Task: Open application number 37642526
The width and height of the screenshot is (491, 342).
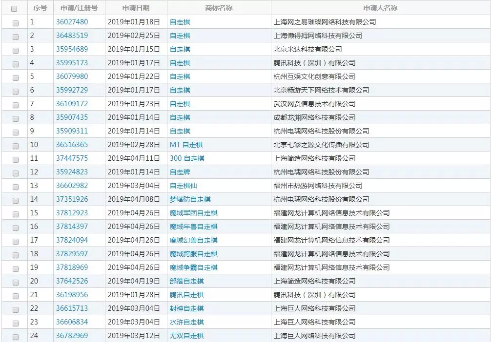Action: pyautogui.click(x=72, y=281)
